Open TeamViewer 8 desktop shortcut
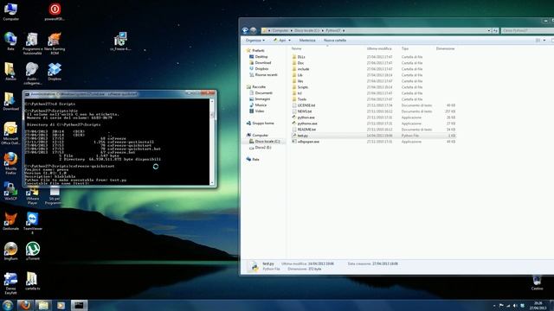The width and height of the screenshot is (554, 311). pyautogui.click(x=33, y=223)
